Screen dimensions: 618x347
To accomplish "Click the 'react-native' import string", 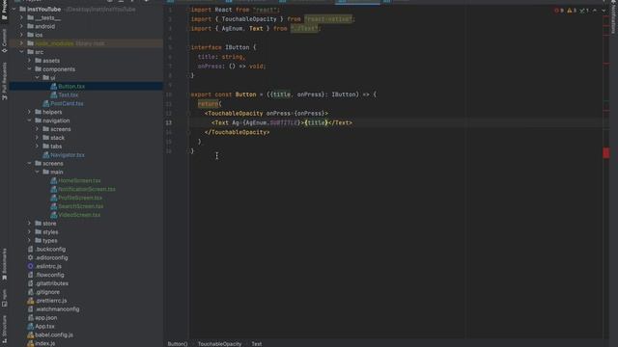I will tap(328, 19).
